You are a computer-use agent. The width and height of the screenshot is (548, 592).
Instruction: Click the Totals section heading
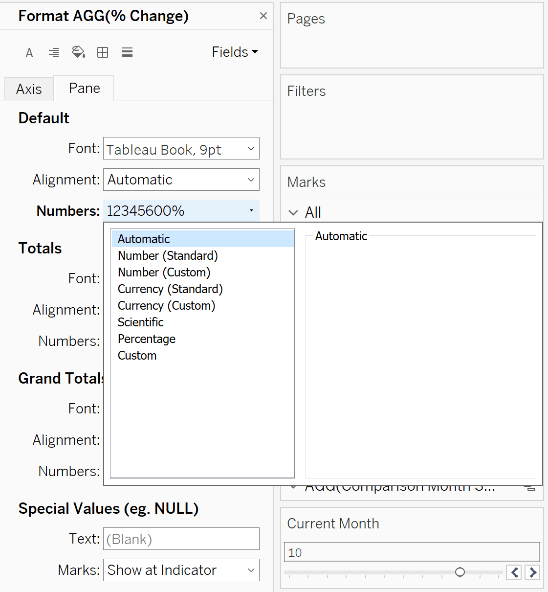[x=40, y=248]
